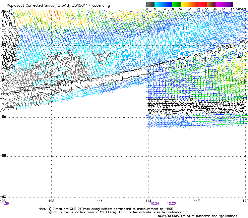This screenshot has width=248, height=218.
Task: Click the red 30-35 knots legend color
Action: [202, 4]
